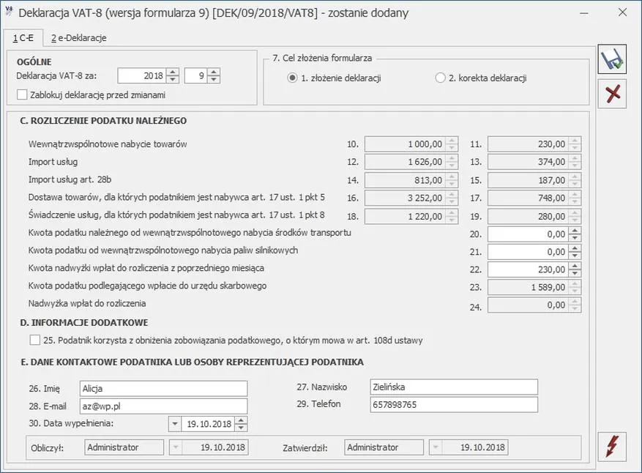Viewport: 642px width, 473px height.
Task: Click field 20 środków transportu tax amount
Action: [529, 234]
